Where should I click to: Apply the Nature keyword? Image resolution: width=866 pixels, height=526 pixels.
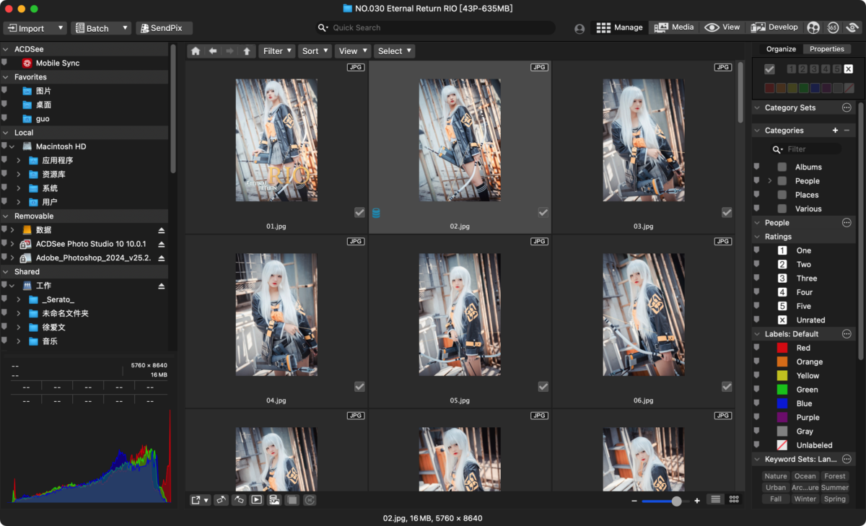coord(776,476)
